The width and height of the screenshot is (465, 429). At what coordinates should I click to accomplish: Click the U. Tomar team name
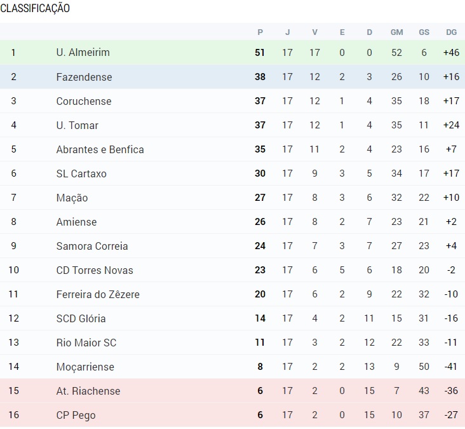(x=77, y=125)
